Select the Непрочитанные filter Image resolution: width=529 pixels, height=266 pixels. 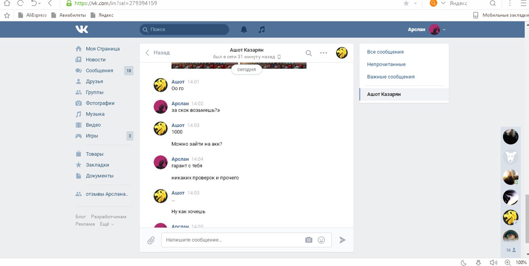tap(386, 64)
